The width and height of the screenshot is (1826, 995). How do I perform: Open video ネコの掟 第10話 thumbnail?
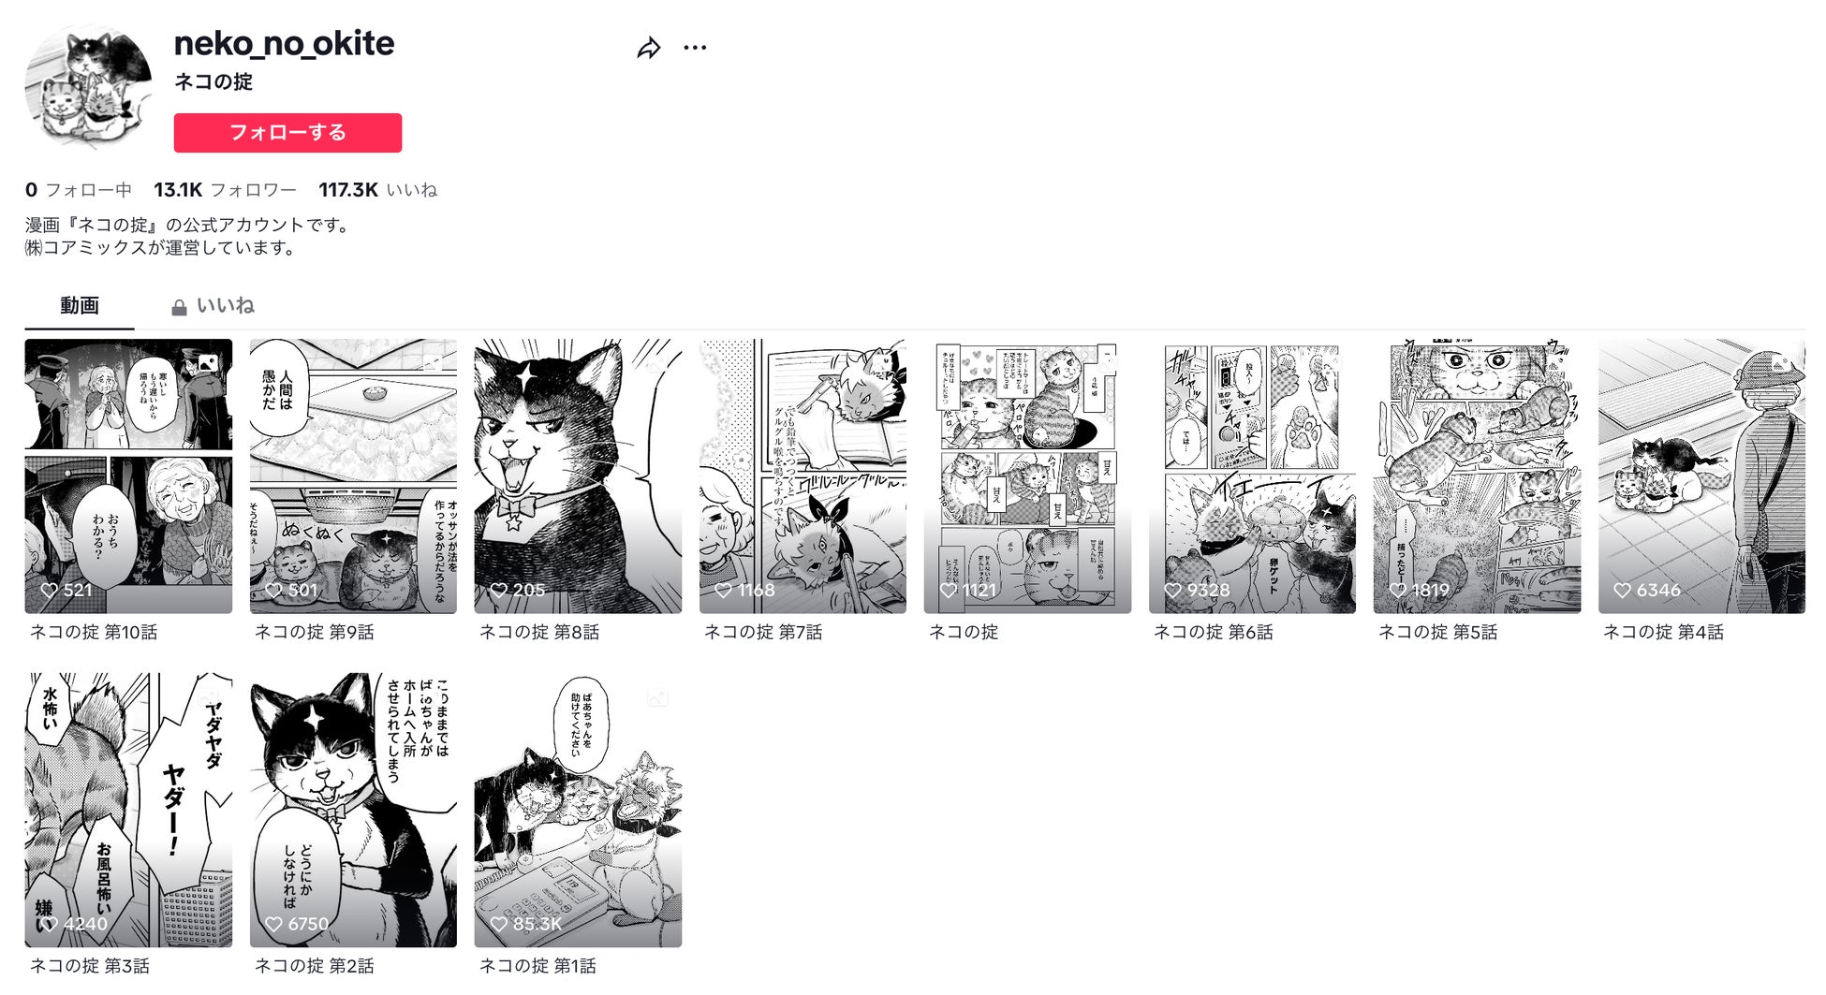pyautogui.click(x=128, y=476)
